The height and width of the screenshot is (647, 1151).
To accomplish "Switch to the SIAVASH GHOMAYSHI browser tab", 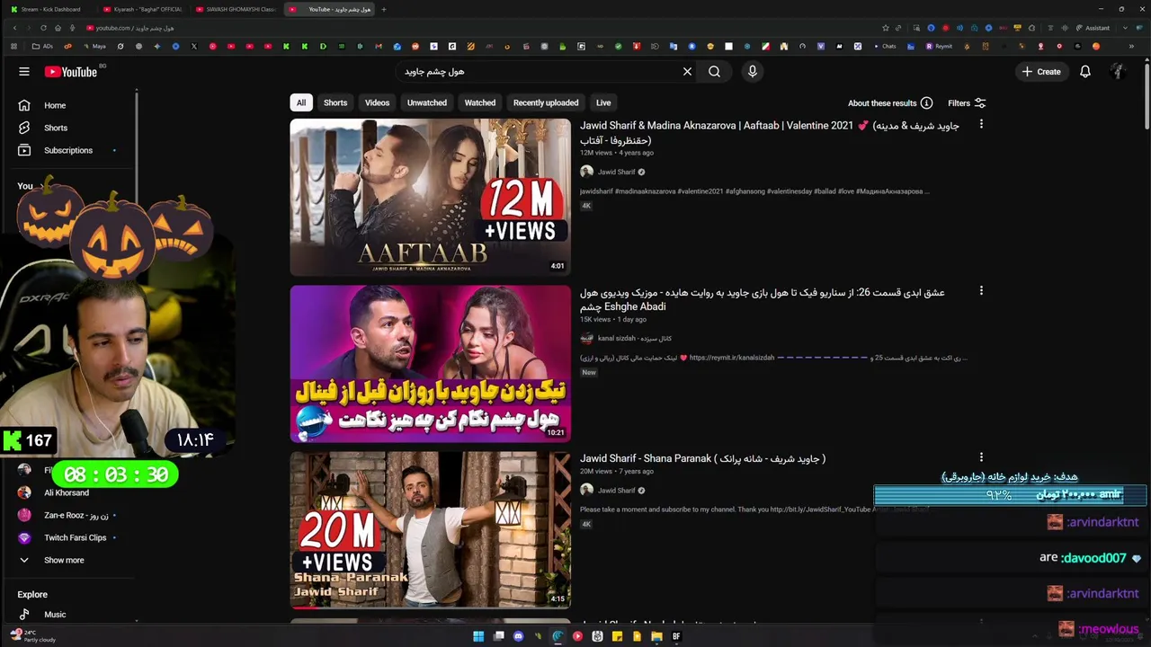I will [236, 9].
